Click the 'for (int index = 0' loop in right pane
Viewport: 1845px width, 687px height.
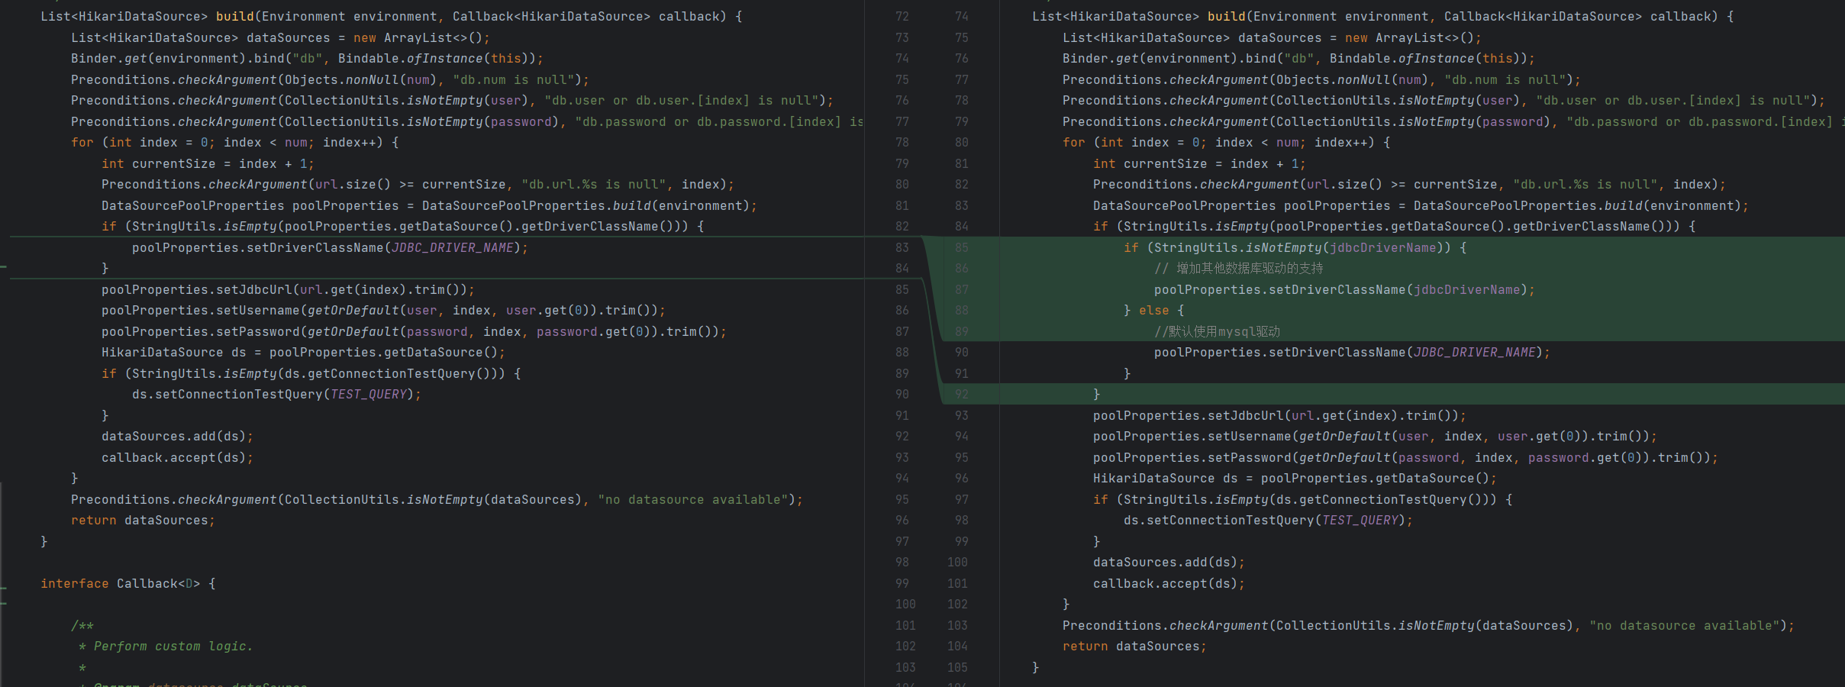coord(1226,143)
